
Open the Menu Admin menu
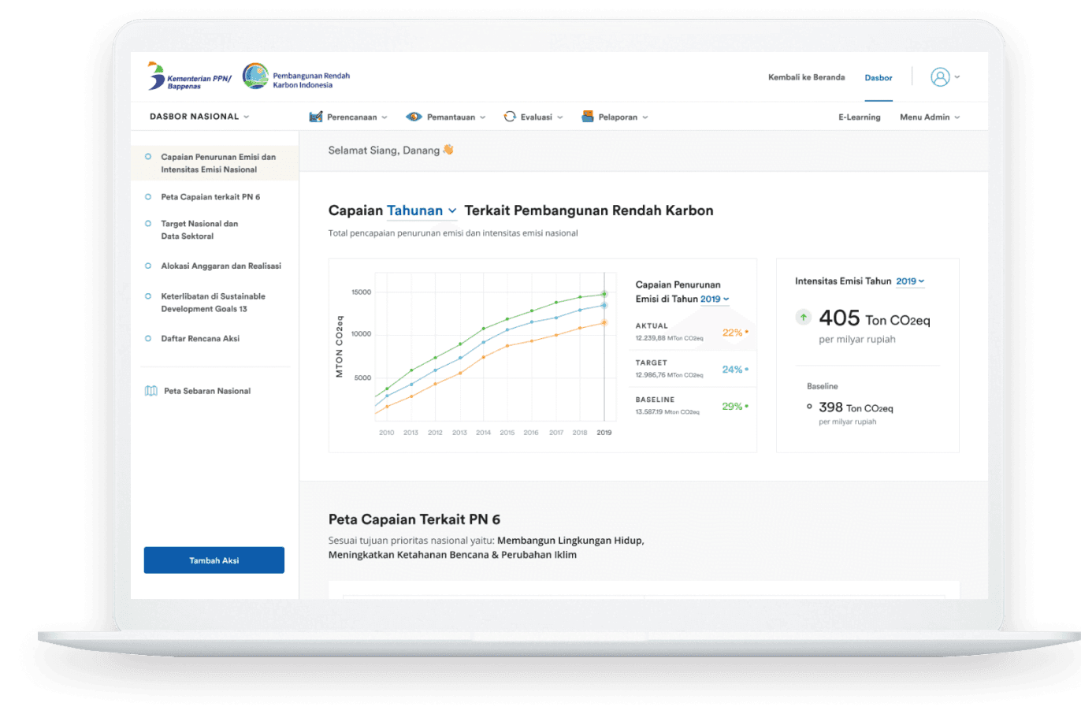928,117
